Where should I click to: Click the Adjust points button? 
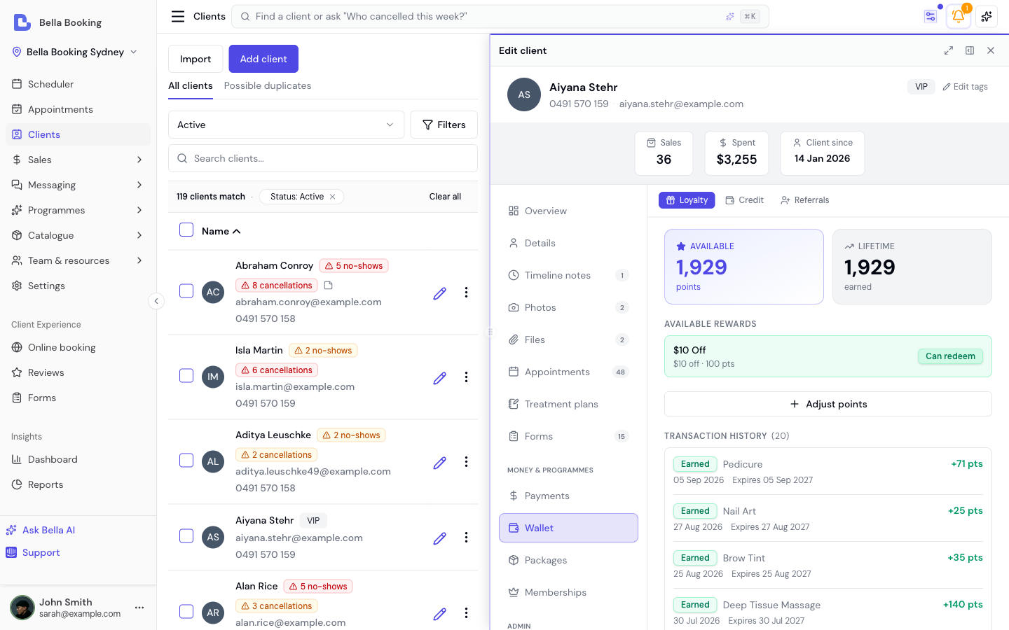click(828, 404)
